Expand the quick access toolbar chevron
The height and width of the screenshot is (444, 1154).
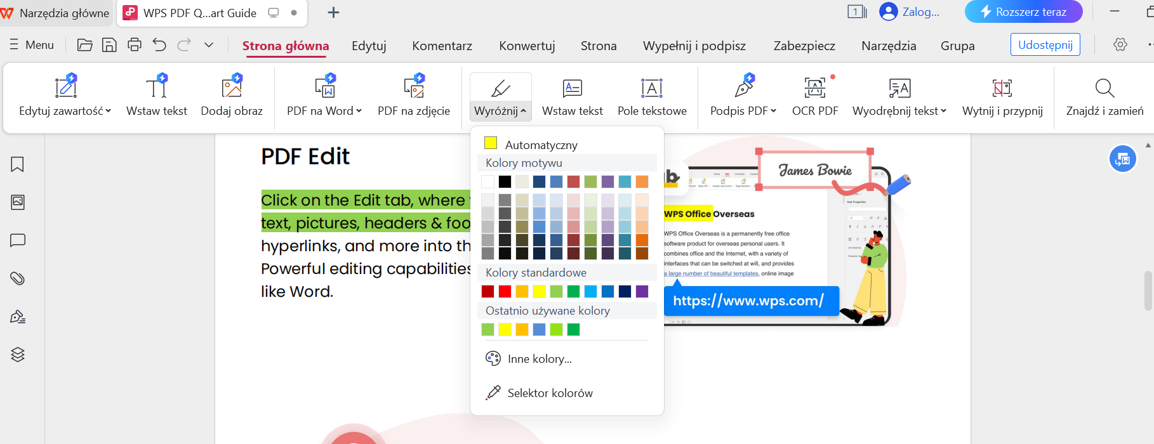point(209,45)
